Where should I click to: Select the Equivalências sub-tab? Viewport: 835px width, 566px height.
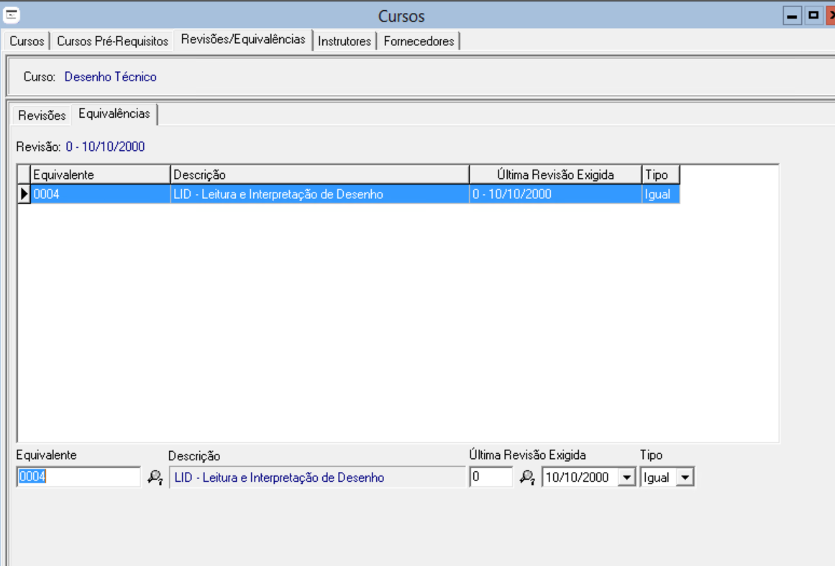point(114,113)
